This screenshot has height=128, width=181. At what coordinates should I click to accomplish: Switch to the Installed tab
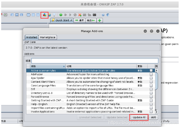32,37
